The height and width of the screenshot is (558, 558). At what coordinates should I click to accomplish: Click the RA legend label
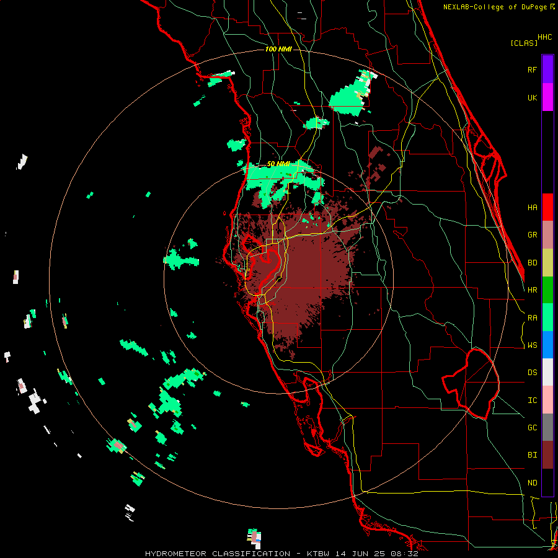click(532, 318)
